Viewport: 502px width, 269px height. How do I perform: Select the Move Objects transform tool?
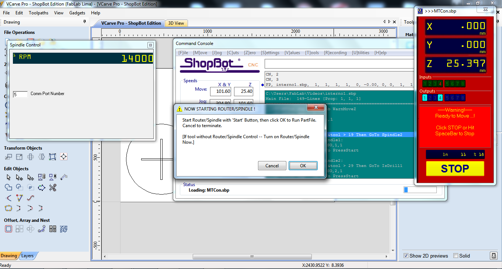pos(8,157)
